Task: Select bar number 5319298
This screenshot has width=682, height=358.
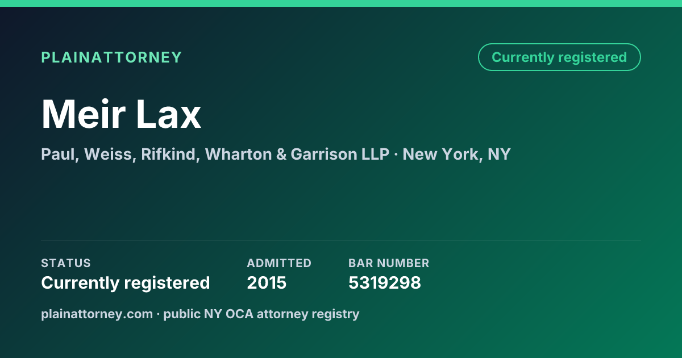Action: coord(385,283)
